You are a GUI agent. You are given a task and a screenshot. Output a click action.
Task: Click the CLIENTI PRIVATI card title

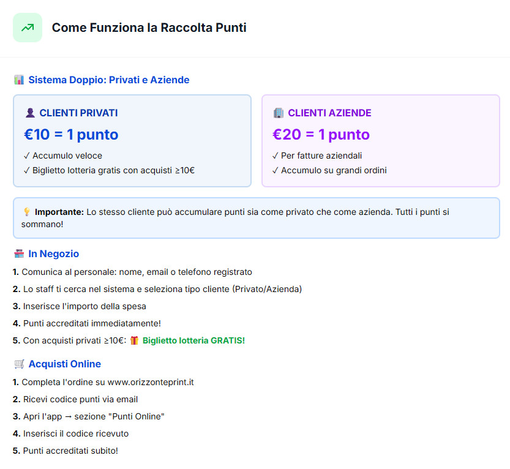78,113
